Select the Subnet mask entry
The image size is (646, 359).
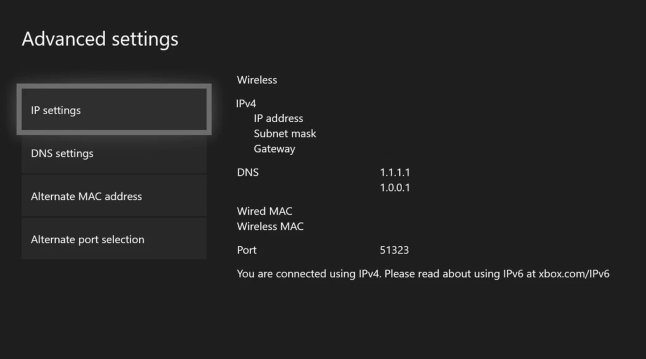[x=285, y=134]
